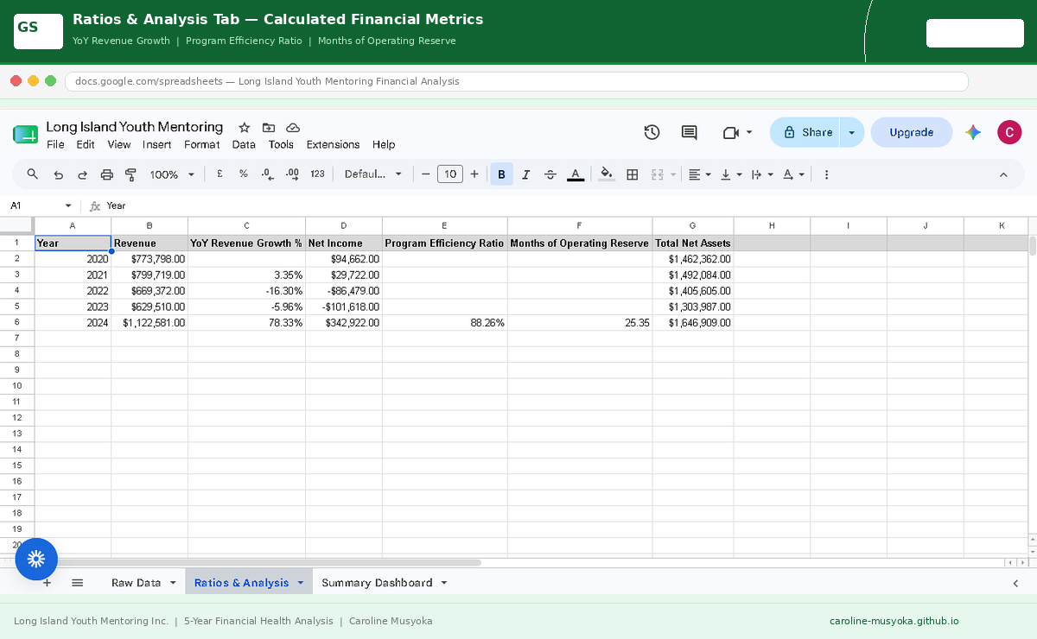The height and width of the screenshot is (639, 1037).
Task: Star the Long Island Youth Mentoring document
Action: [x=244, y=127]
